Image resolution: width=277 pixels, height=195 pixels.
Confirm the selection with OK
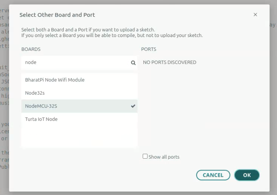tap(247, 175)
